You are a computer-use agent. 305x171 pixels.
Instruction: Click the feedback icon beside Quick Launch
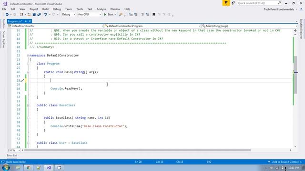233,3
